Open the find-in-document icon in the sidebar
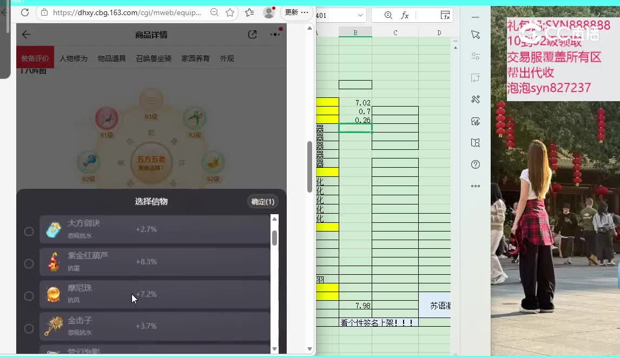The height and width of the screenshot is (357, 620). (x=476, y=143)
